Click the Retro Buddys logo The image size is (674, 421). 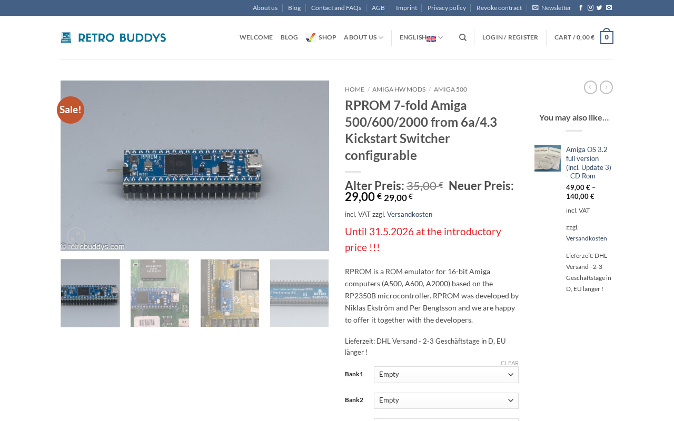click(x=113, y=37)
